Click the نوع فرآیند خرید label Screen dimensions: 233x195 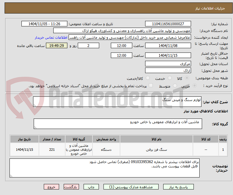click(216, 86)
